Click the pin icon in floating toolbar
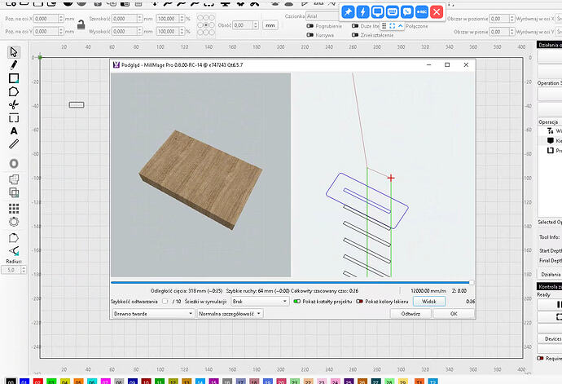Viewport: 562px width, 384px height. click(x=348, y=11)
